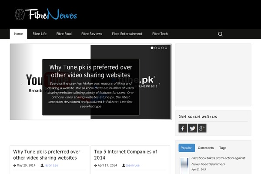The width and height of the screenshot is (261, 174).
Task: Open the Tune.pk article card title
Action: tap(47, 155)
